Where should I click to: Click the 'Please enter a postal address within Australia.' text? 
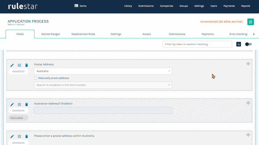(64, 136)
